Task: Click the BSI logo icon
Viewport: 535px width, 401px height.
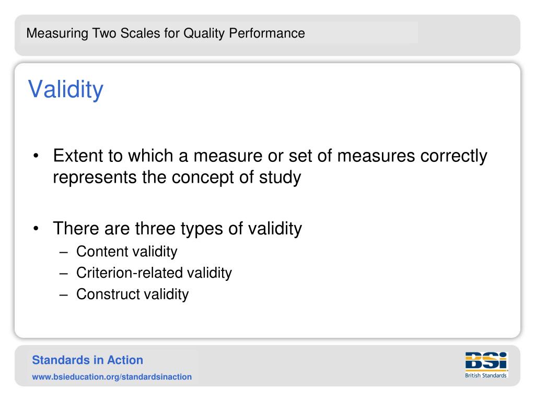Action: pos(486,361)
